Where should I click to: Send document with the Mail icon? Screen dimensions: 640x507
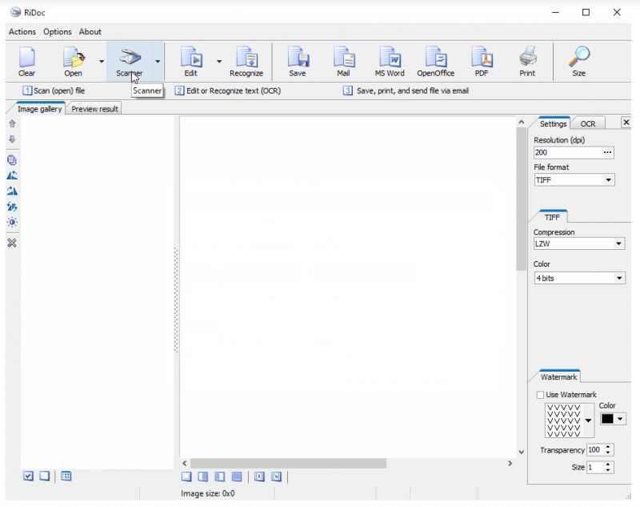click(343, 62)
